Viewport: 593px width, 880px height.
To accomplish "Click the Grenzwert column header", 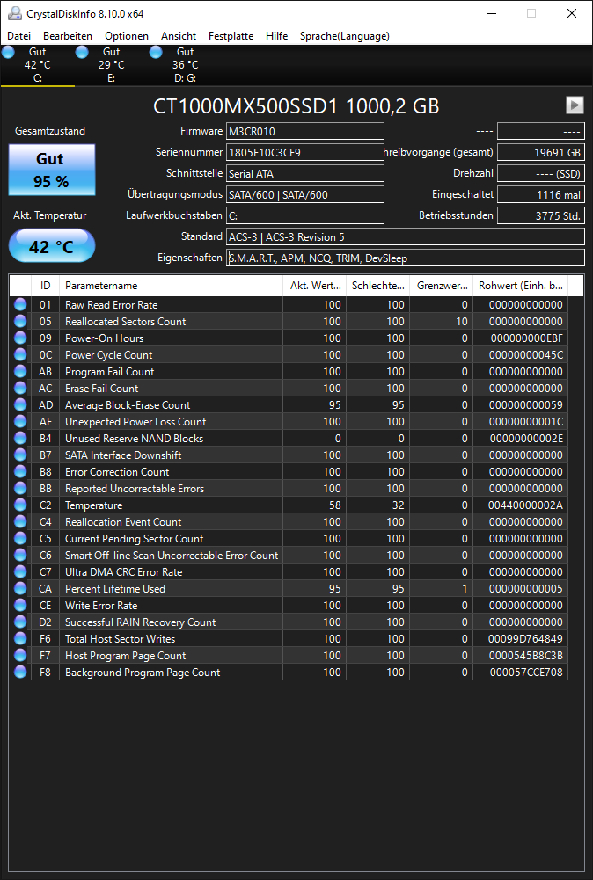I will 442,286.
